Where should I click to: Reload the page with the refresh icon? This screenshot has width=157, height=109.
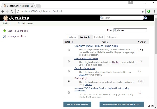click(x=12, y=11)
